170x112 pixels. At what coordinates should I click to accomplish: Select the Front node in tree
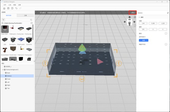point(17,79)
